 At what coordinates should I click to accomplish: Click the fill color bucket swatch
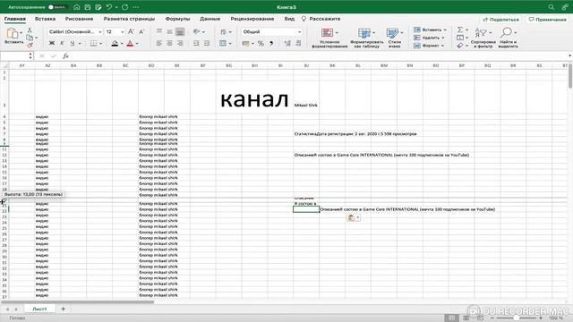[115, 44]
